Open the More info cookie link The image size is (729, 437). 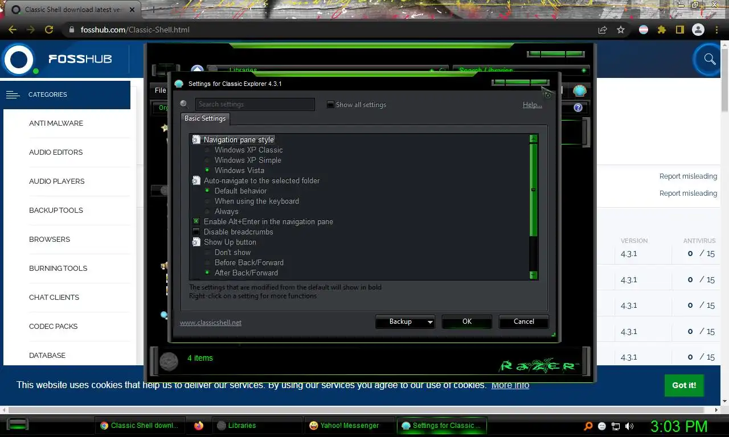pyautogui.click(x=510, y=385)
